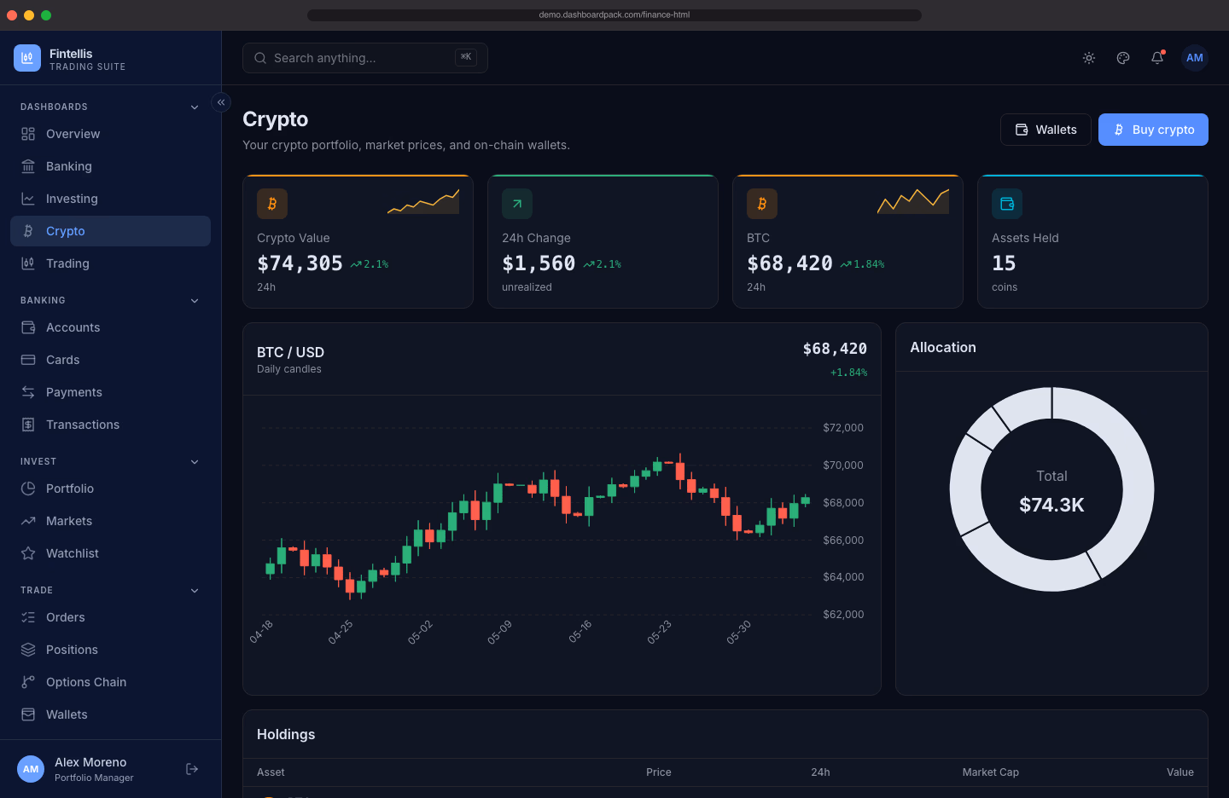Click the 05-16 date axis label
The height and width of the screenshot is (798, 1229).
pos(580,632)
